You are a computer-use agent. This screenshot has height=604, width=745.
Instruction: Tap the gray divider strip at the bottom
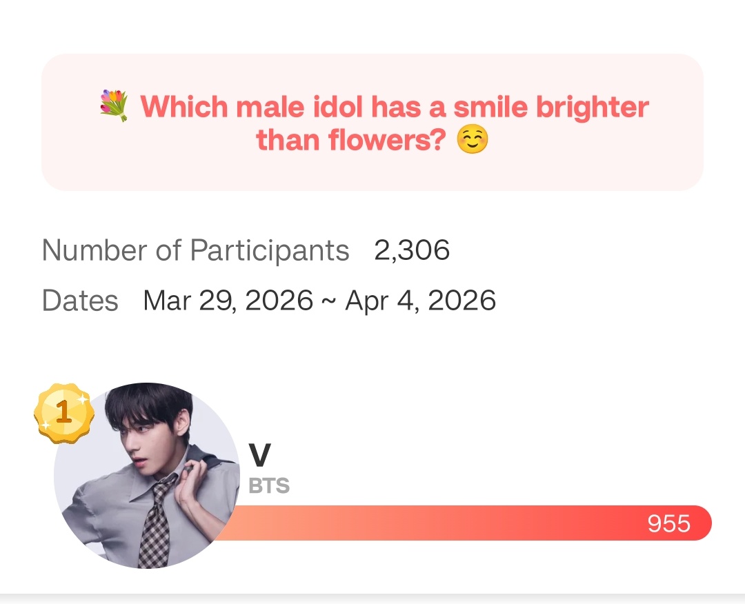372,598
